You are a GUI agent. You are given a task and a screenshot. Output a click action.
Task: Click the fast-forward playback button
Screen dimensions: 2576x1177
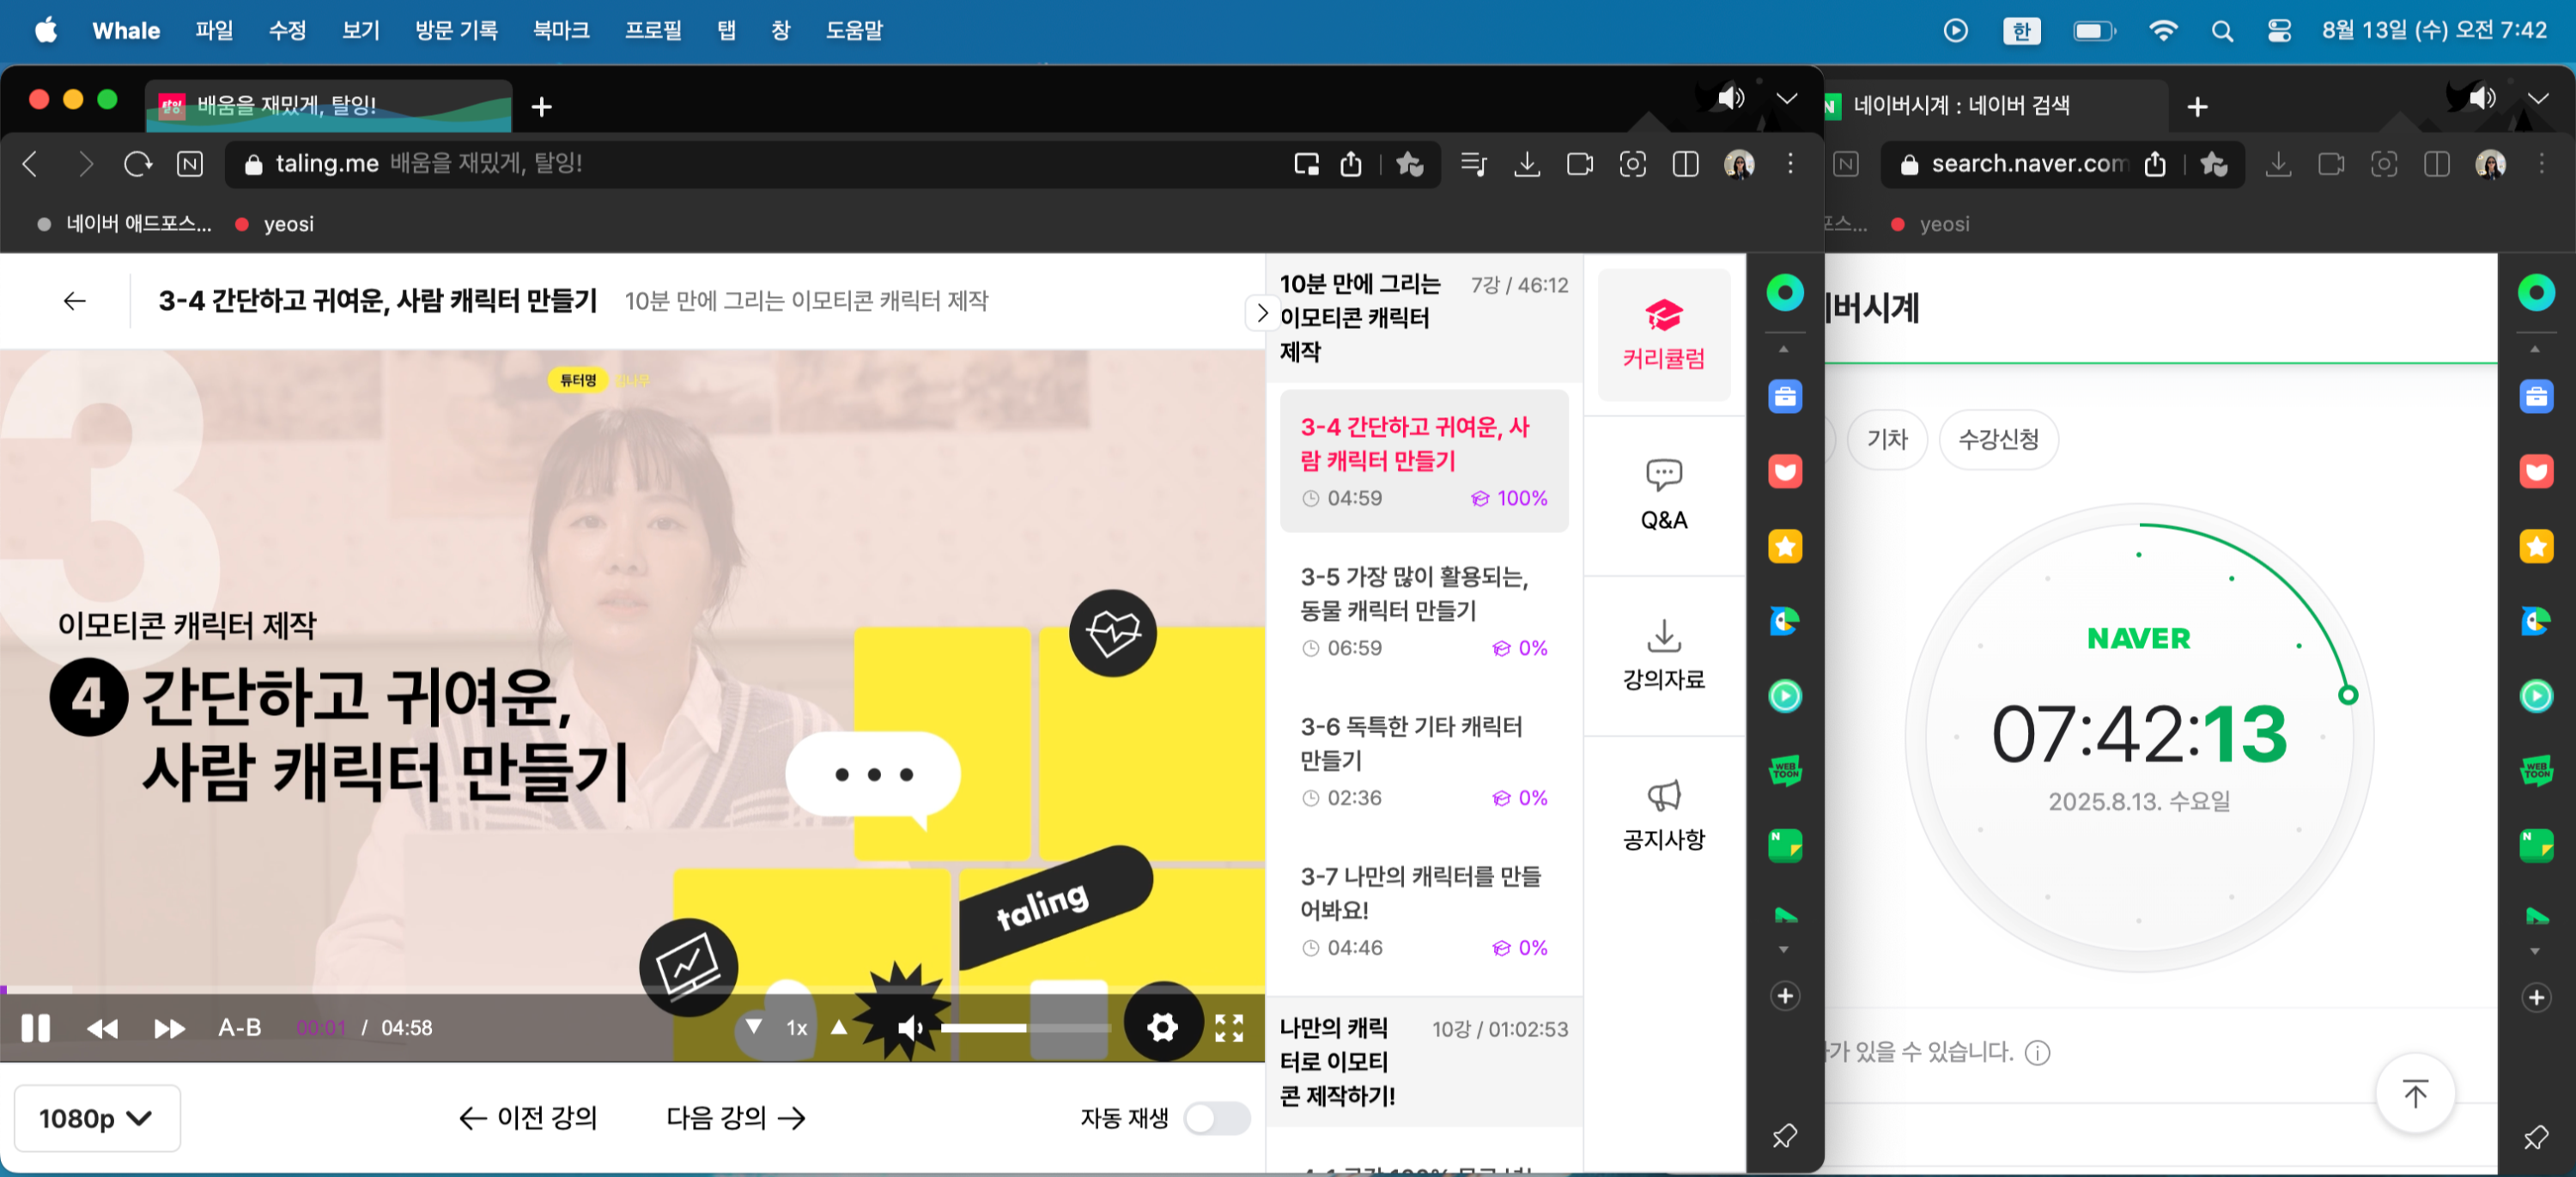(169, 1028)
